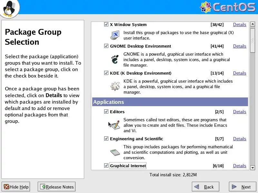Uncheck the Editors checkbox

(106, 112)
